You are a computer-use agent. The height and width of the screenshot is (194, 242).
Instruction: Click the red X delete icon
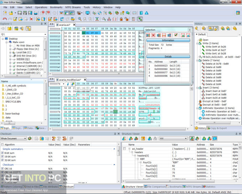click(31, 19)
